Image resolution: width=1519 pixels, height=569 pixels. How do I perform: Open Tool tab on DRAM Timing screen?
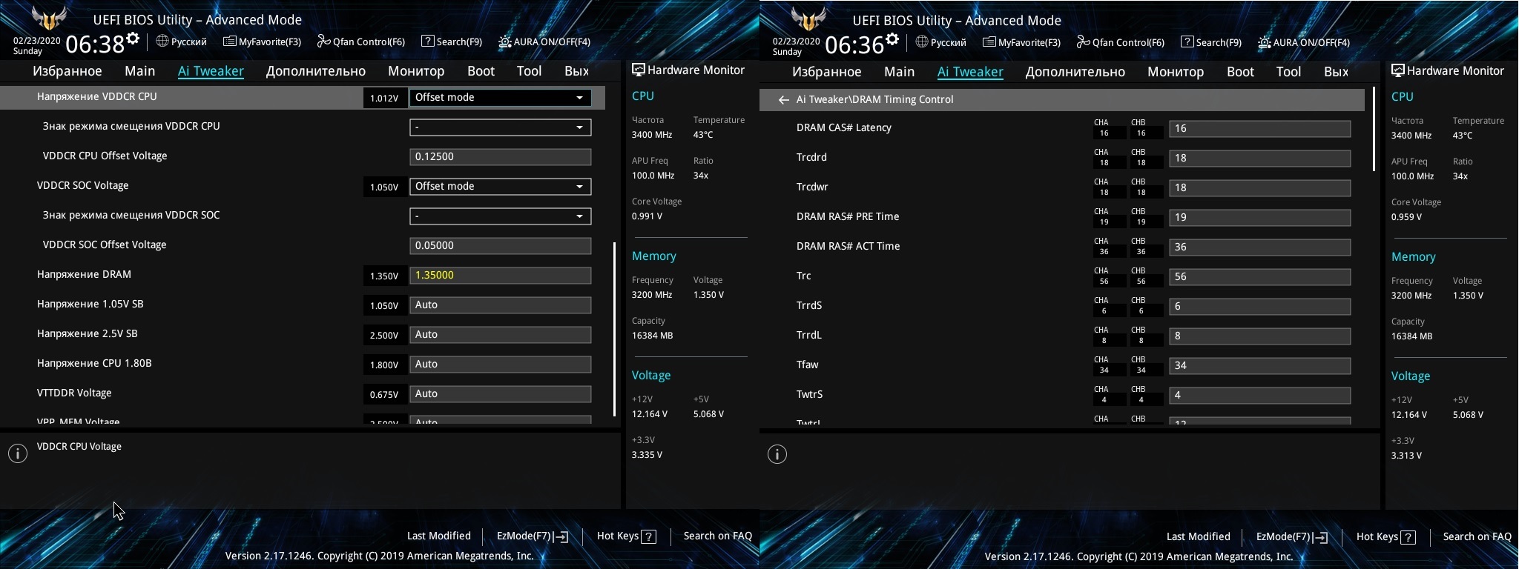tap(1288, 72)
